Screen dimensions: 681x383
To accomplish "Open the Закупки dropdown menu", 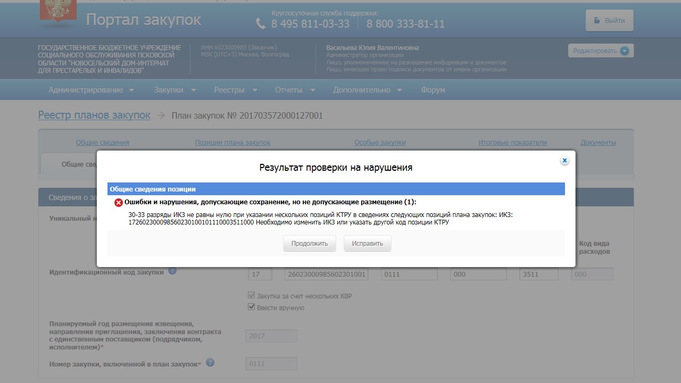I will [175, 90].
